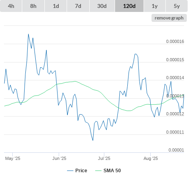Click the Jul '25 axis label
This screenshot has width=188, height=181.
click(104, 158)
